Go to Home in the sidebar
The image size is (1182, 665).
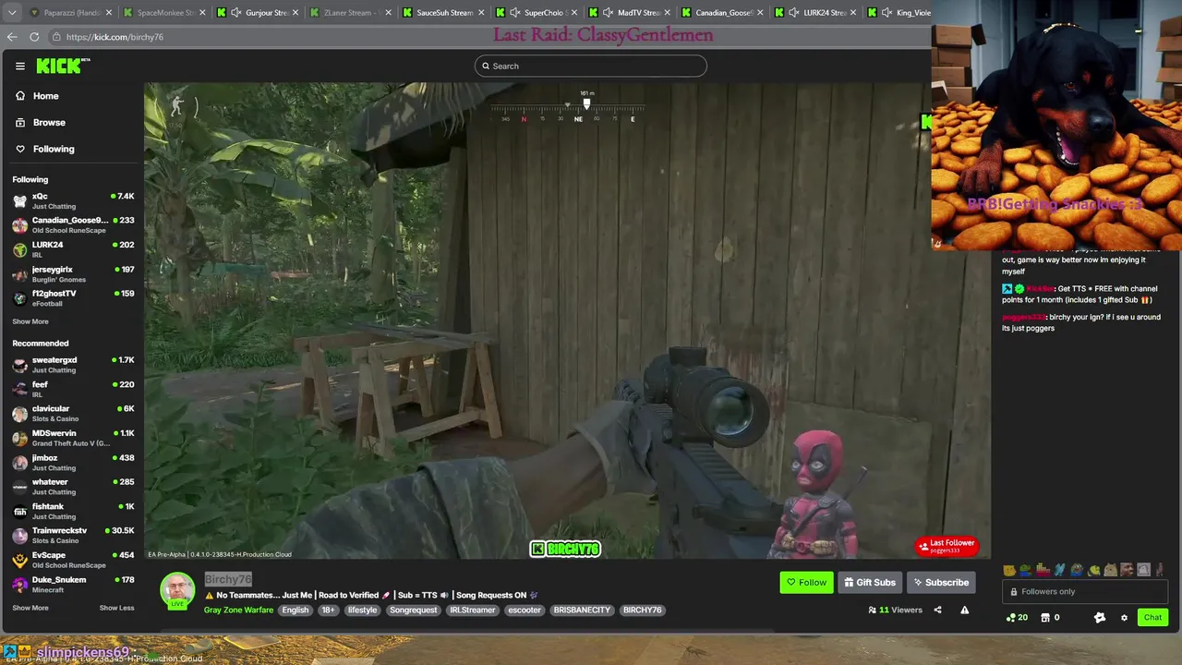(x=45, y=96)
